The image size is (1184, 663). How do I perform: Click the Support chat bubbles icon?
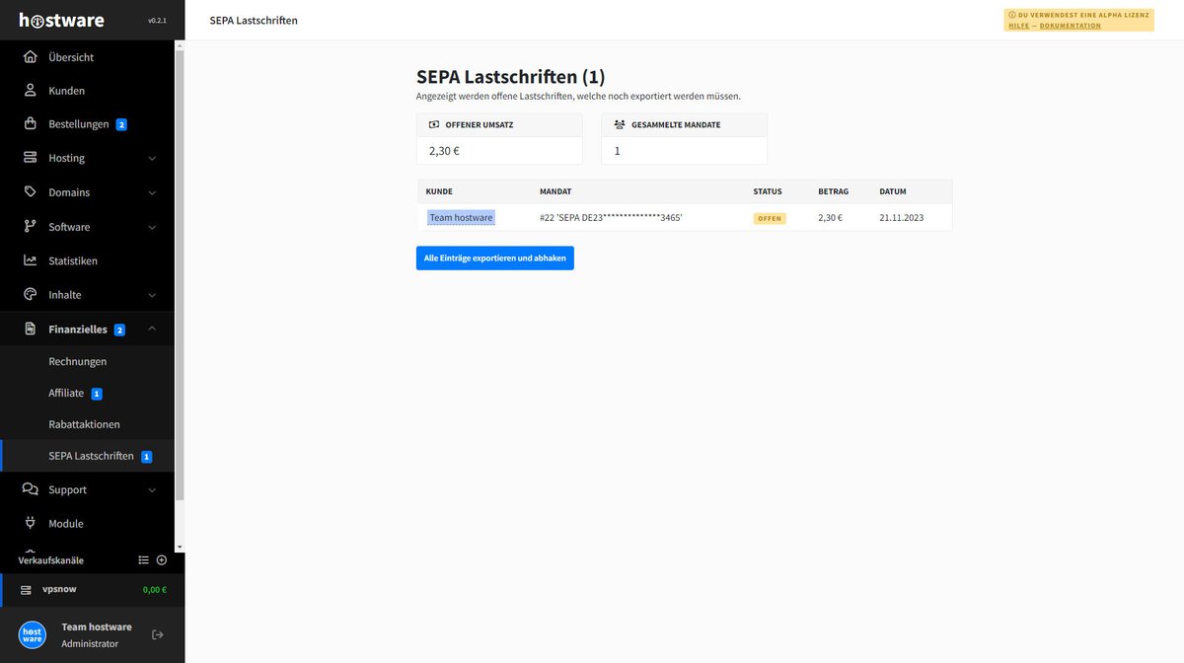31,489
